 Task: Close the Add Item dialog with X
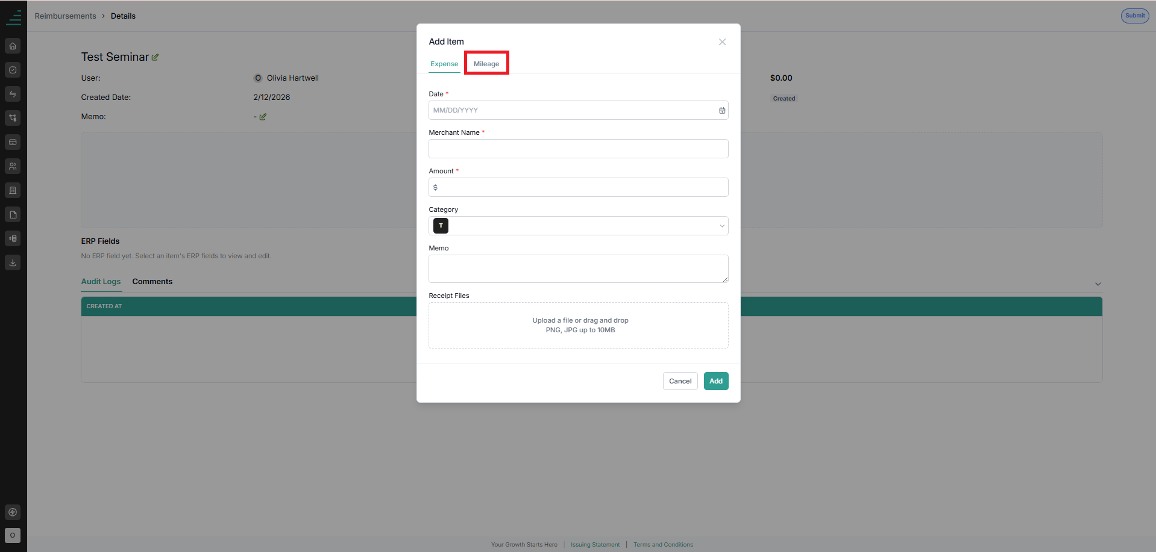[722, 42]
